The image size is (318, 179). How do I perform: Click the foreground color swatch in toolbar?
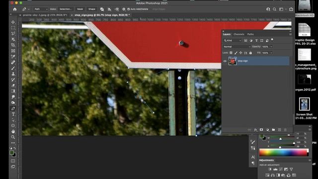12,153
